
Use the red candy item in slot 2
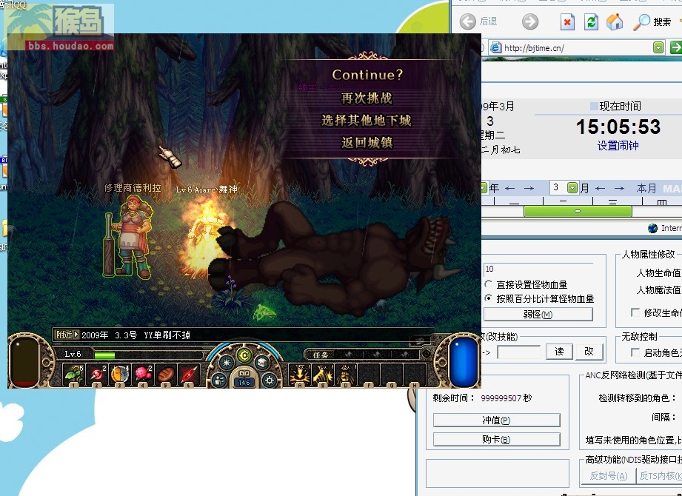click(x=97, y=375)
